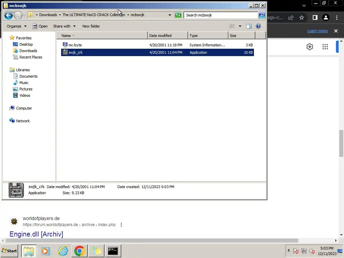The image size is (344, 258).
Task: Click the swjk_crk application icon
Action: tap(65, 52)
